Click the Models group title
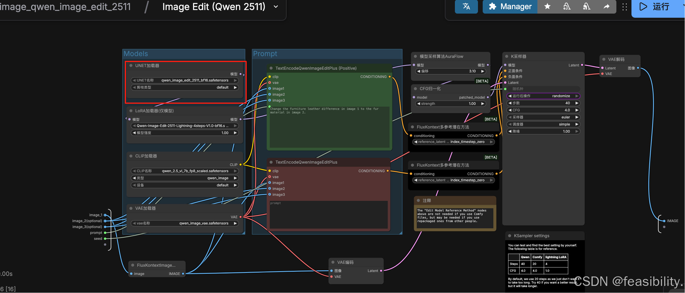685x293 pixels. [136, 54]
